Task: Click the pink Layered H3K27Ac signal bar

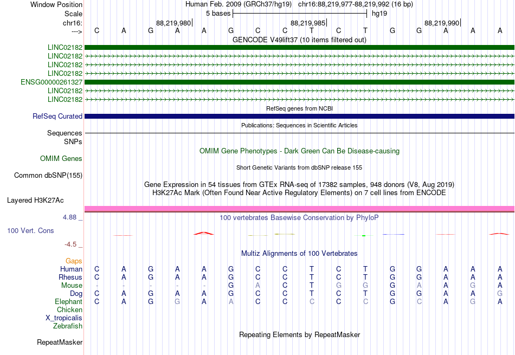Action: tap(299, 209)
